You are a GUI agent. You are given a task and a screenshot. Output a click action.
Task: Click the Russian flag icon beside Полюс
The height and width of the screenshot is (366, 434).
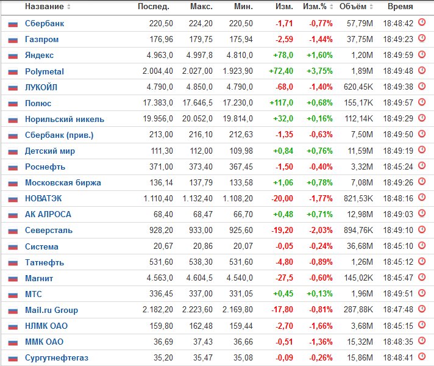(x=13, y=104)
